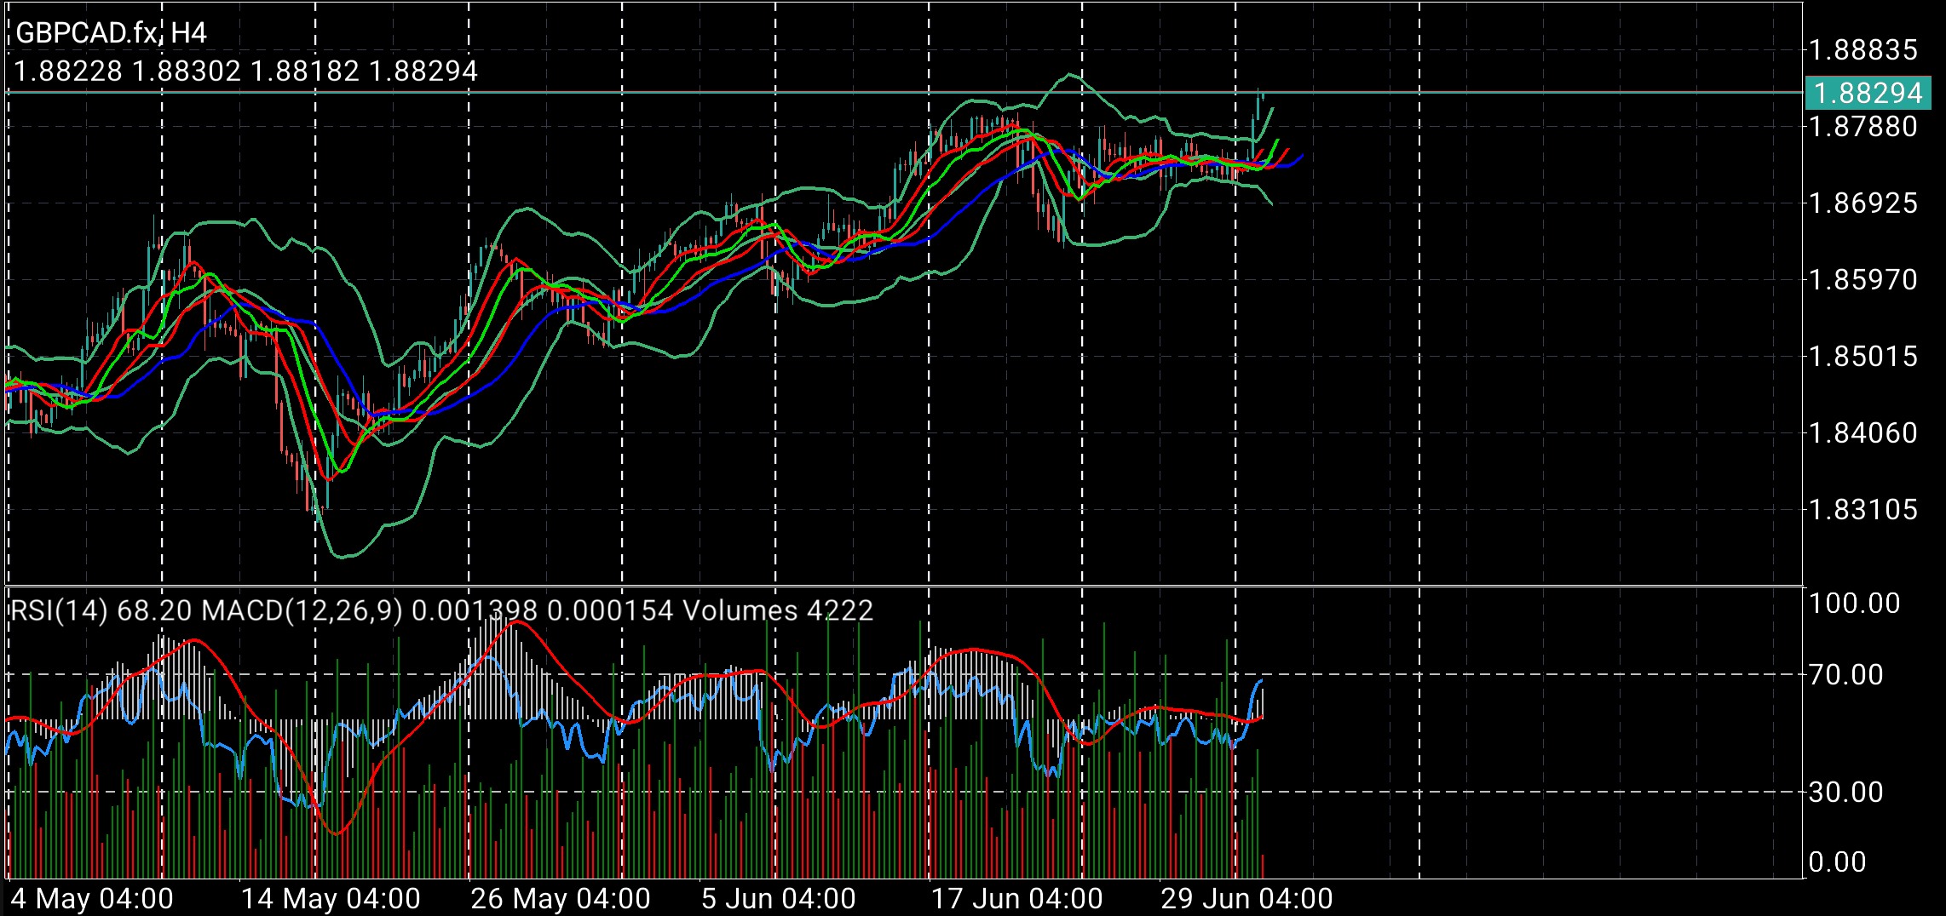Click the RSI(14) MACD Volumes indicator label
Image resolution: width=1946 pixels, height=916 pixels.
click(441, 610)
